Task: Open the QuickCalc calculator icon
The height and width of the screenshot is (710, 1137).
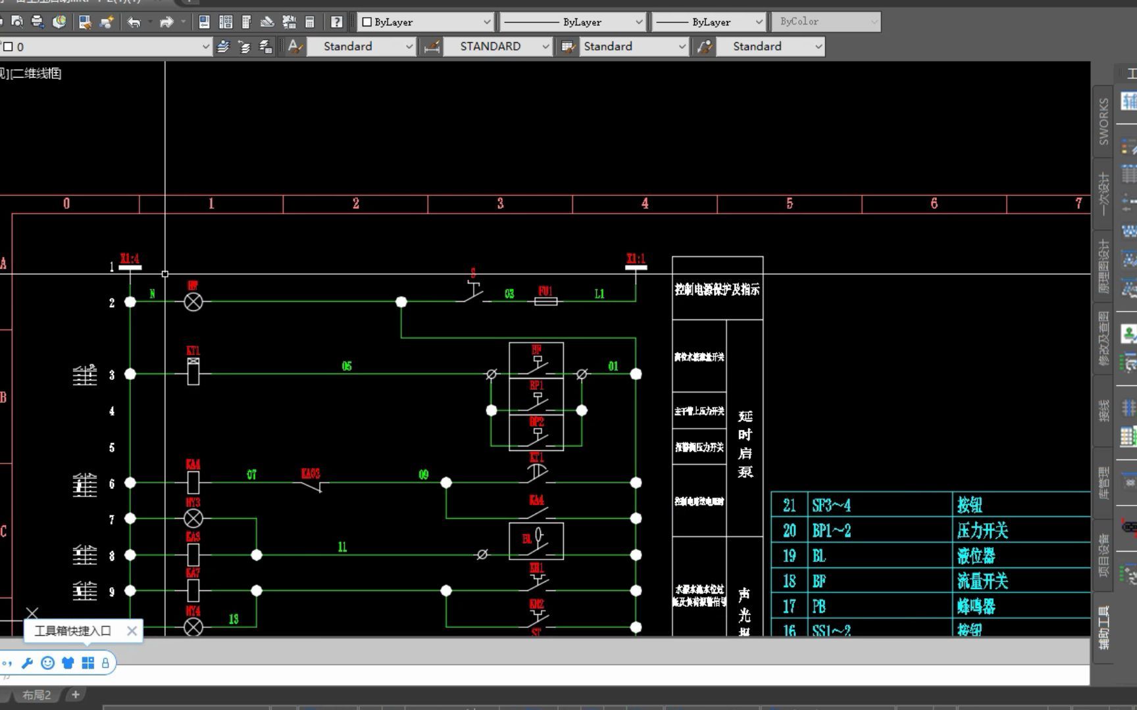Action: coord(310,22)
